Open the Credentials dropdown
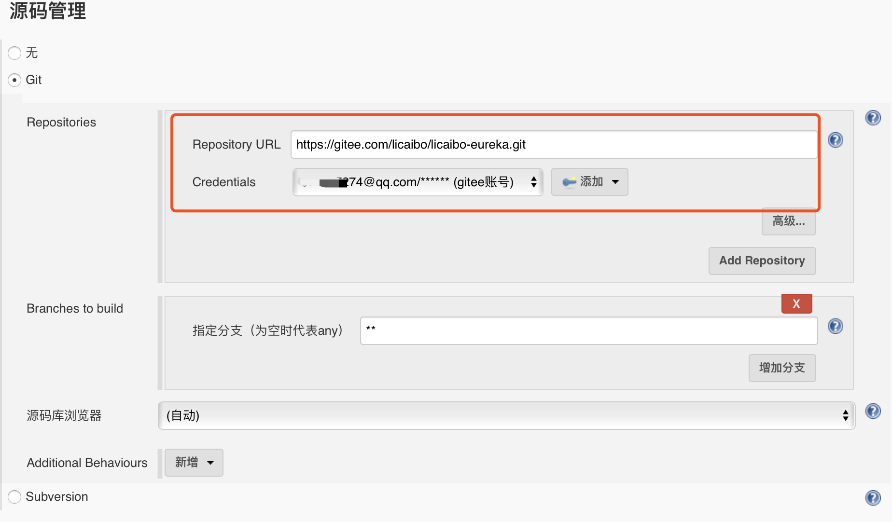The height and width of the screenshot is (522, 892). pyautogui.click(x=418, y=182)
